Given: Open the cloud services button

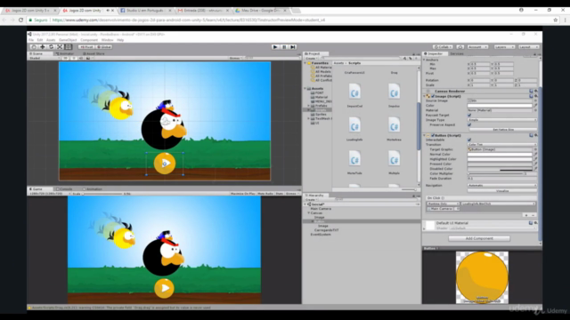Looking at the screenshot, I should tap(460, 47).
